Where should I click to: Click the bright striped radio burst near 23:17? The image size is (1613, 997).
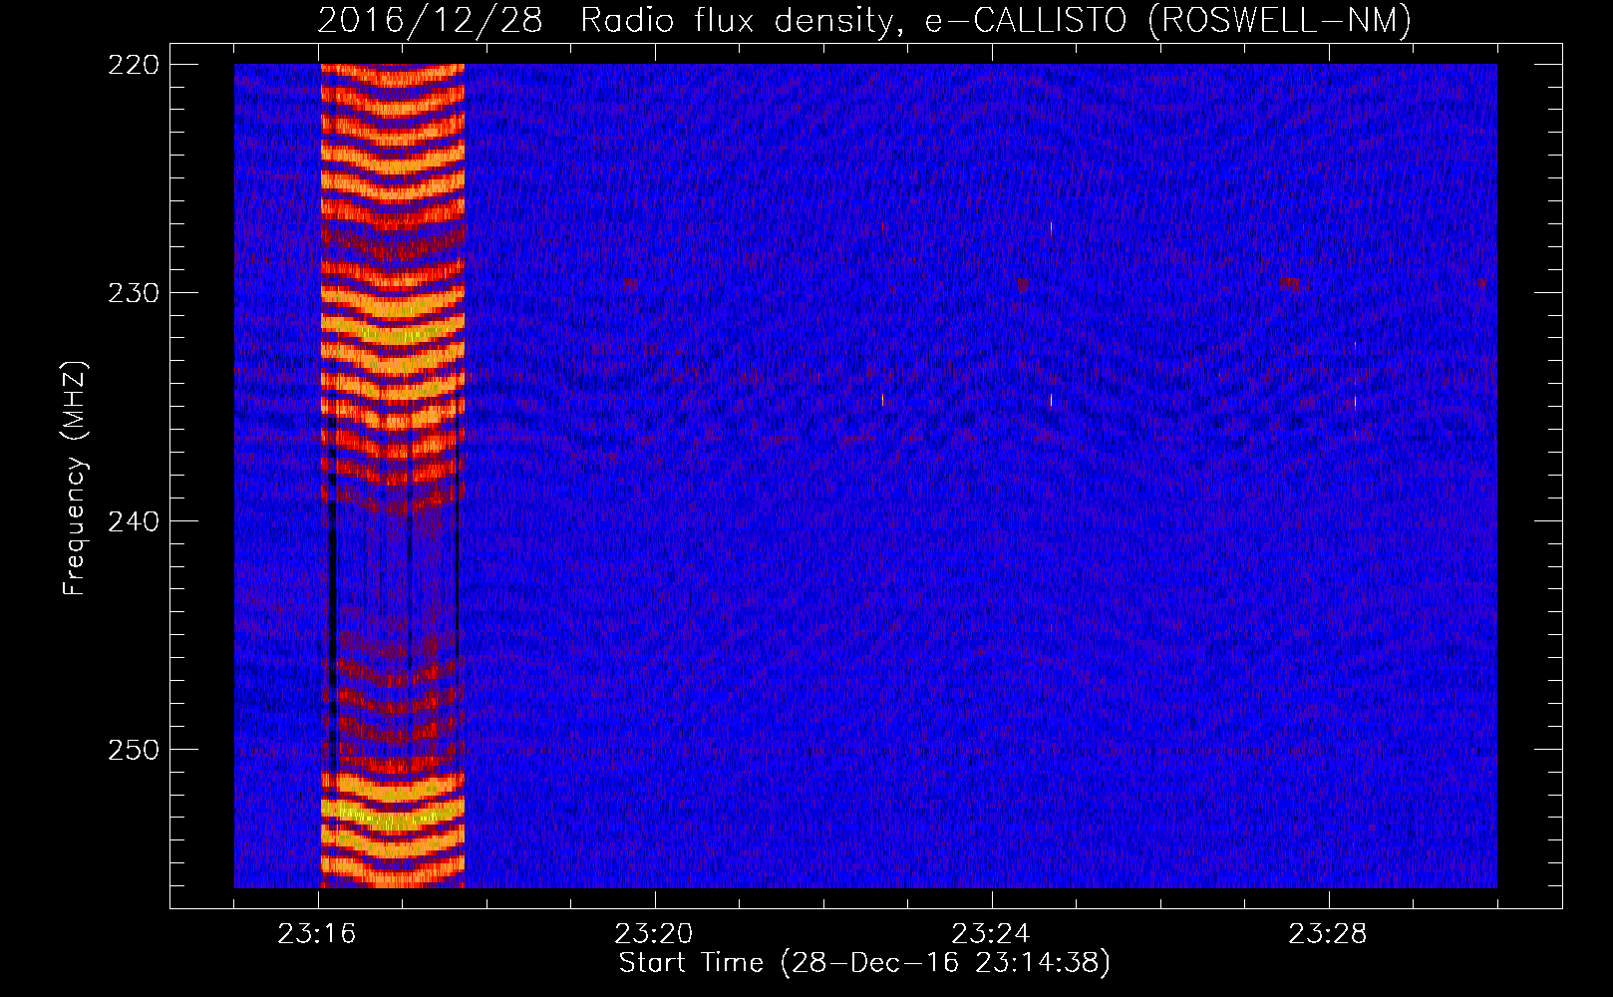coord(393,476)
